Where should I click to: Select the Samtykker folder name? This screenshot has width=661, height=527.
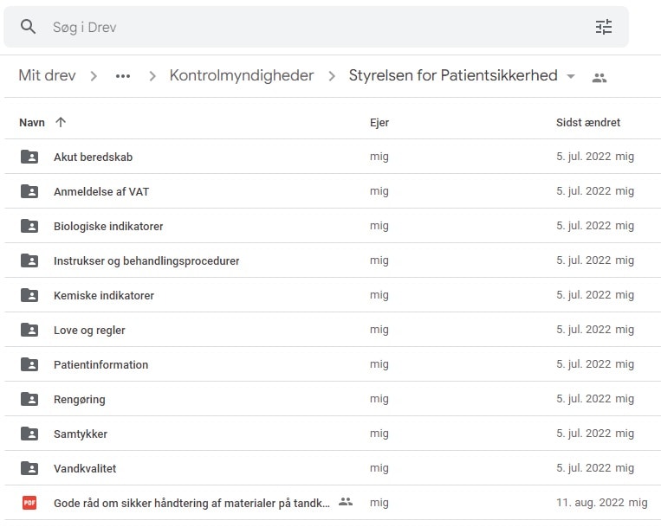click(x=81, y=434)
